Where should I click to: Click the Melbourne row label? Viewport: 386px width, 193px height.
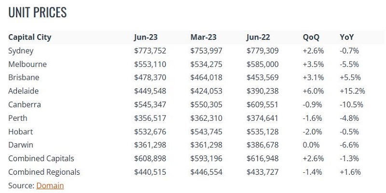28,64
